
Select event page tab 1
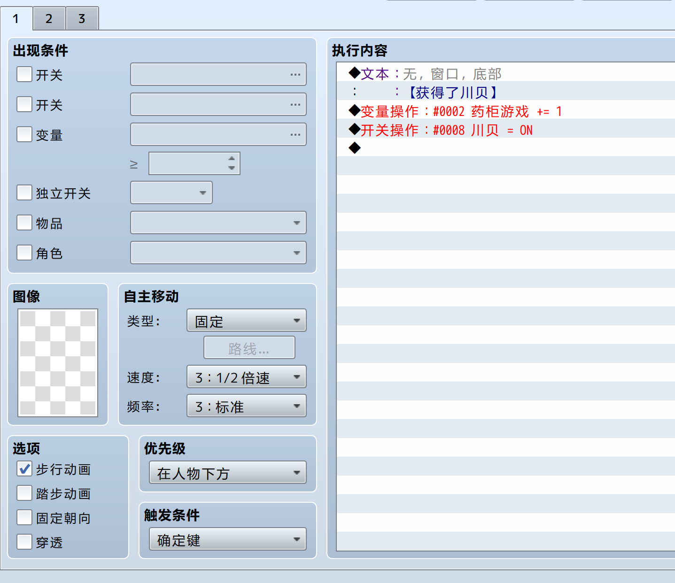coord(16,18)
